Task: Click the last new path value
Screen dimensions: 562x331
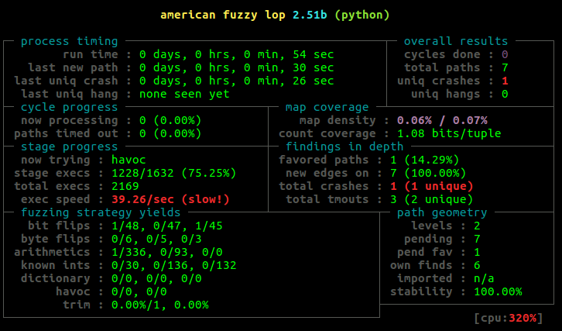Action: pos(236,67)
